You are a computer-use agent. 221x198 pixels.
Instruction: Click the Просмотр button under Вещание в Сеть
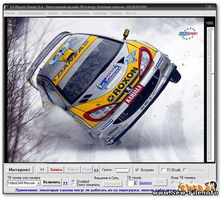(113, 184)
